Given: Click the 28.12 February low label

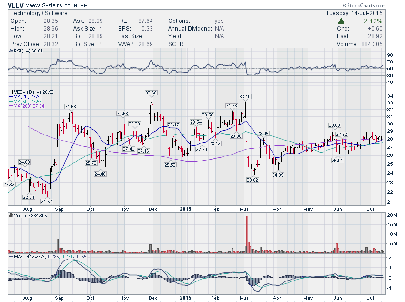Looking at the screenshot, I should [215, 143].
